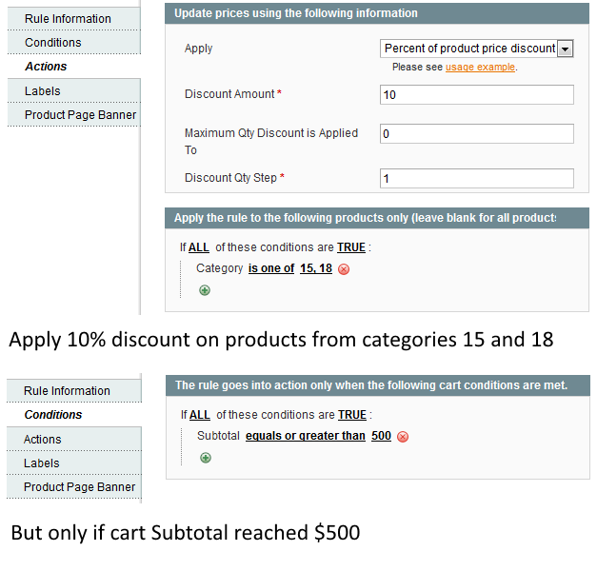Change TRUE value in product conditions
Screen dimensions: 597x571
tap(351, 247)
